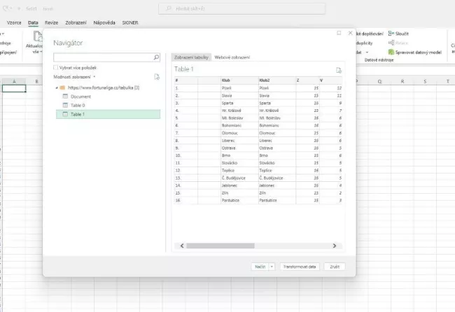Click inside the Navigator search field

(103, 57)
